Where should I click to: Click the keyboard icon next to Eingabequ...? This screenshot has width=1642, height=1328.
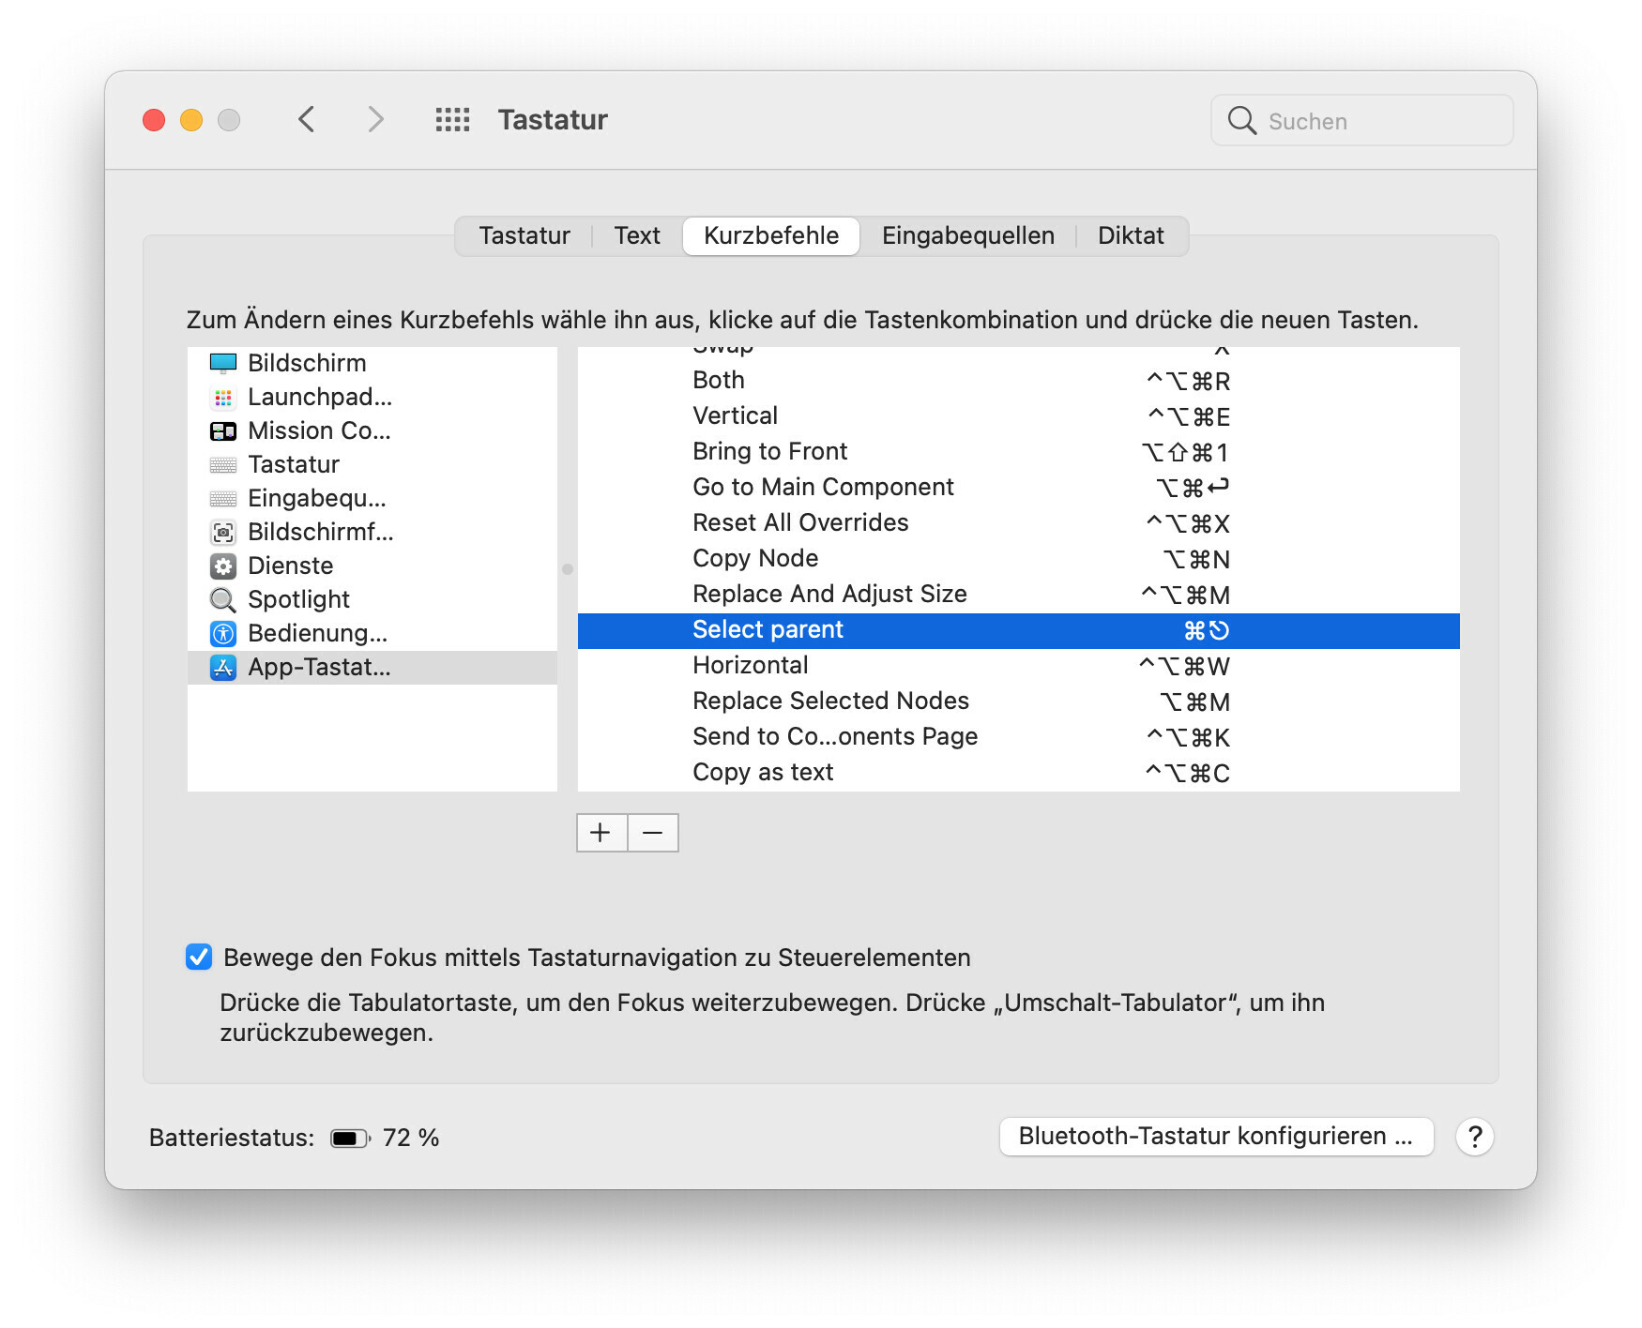tap(223, 499)
